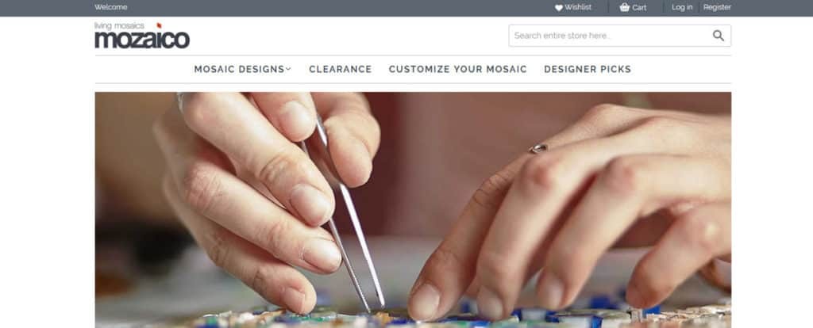Viewport: 813px width, 328px height.
Task: Click the Cart basket icon
Action: (x=624, y=7)
